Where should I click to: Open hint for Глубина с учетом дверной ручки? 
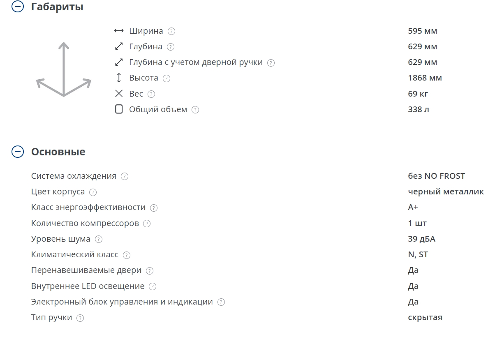click(271, 63)
